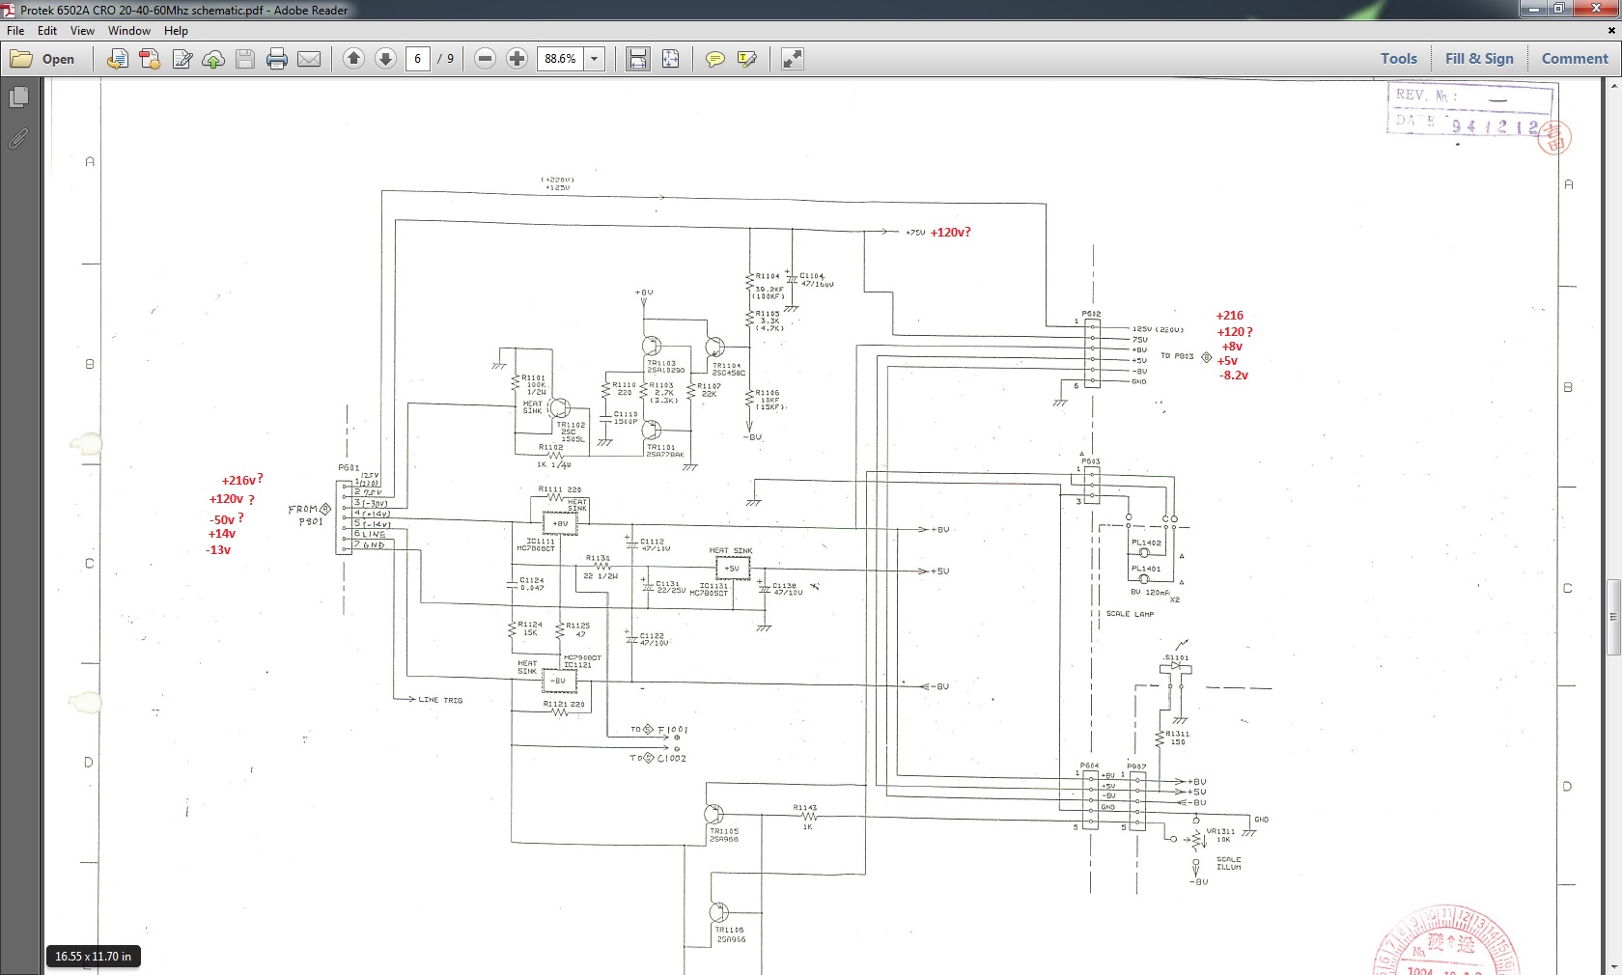Screen dimensions: 1622x975
Task: Go to next page arrow
Action: pyautogui.click(x=385, y=59)
